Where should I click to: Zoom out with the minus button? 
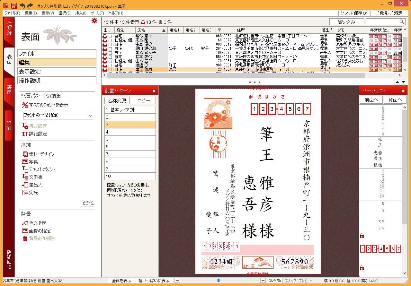tap(177, 281)
